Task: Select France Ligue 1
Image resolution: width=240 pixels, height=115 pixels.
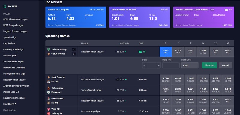Action: click(x=10, y=56)
